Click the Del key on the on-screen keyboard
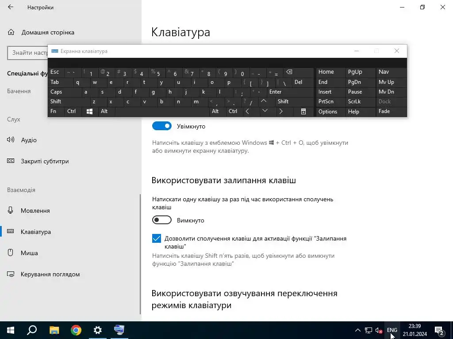 (303, 82)
